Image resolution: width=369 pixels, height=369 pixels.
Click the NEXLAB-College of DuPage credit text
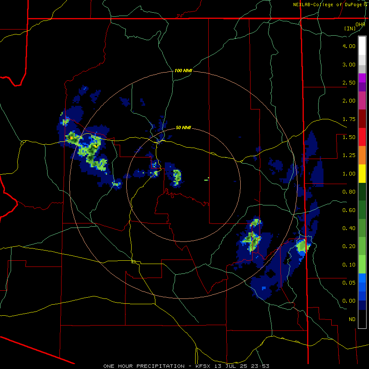point(327,5)
